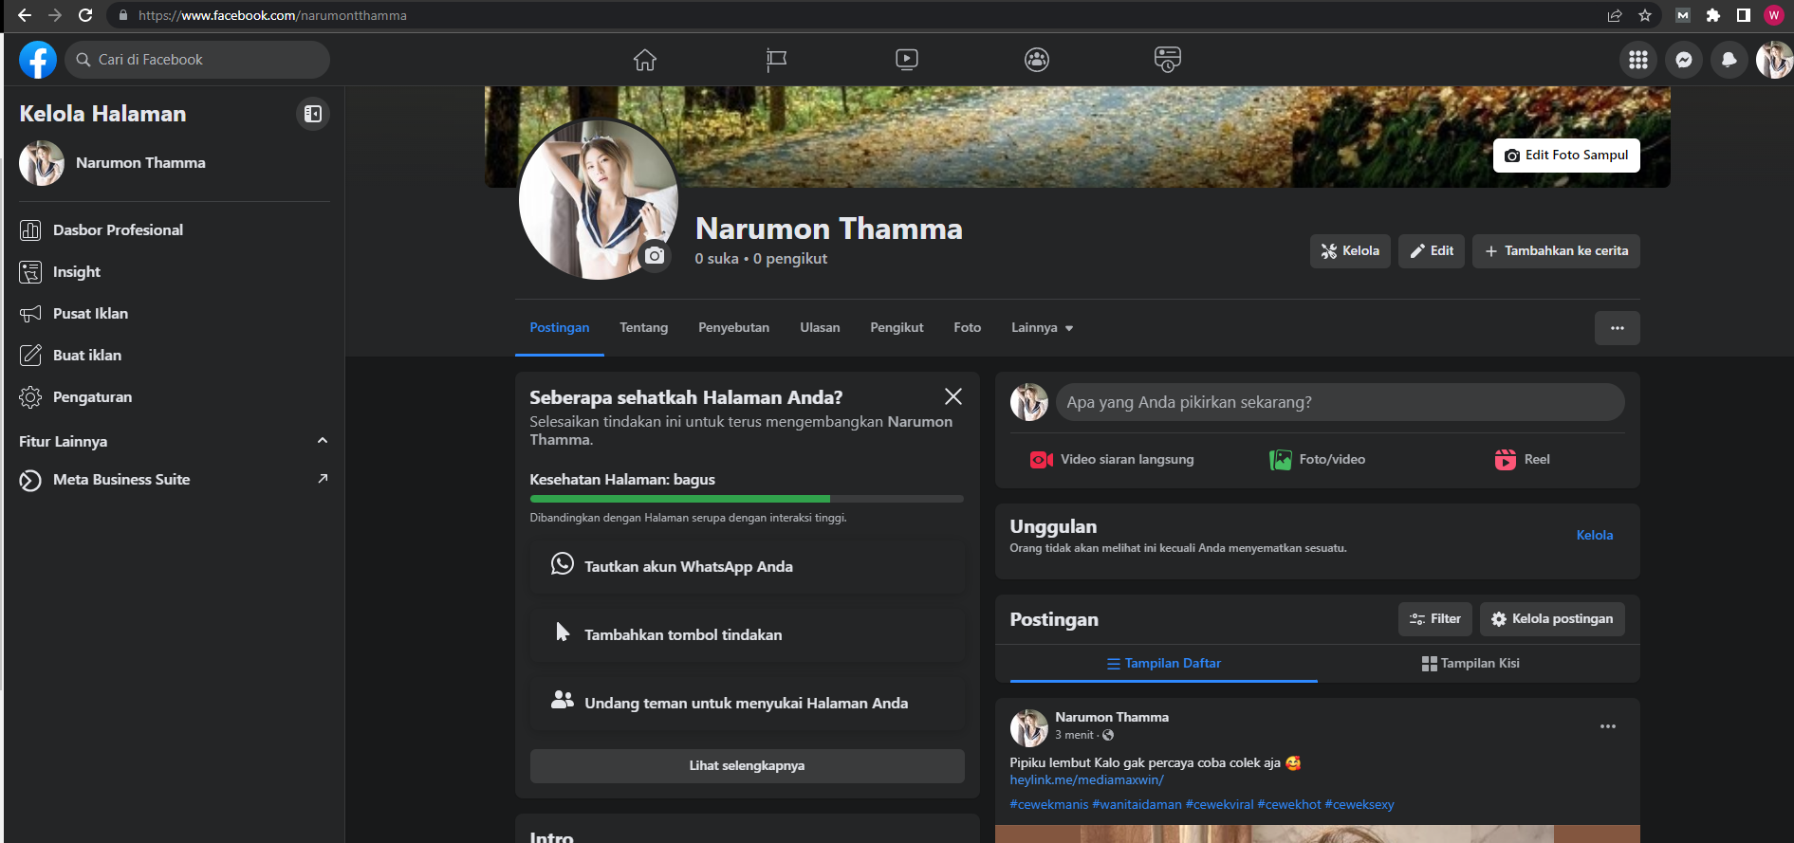Switch to Tampilan Kisi grid view
Image resolution: width=1794 pixels, height=843 pixels.
coord(1470,663)
